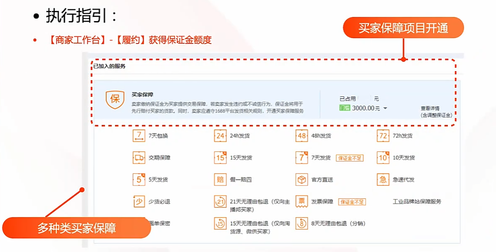Click the 少货必退 icon

pos(138,202)
